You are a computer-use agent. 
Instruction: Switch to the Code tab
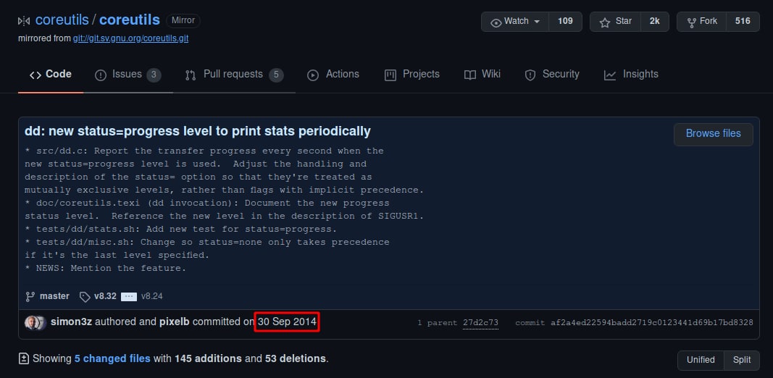pos(51,75)
